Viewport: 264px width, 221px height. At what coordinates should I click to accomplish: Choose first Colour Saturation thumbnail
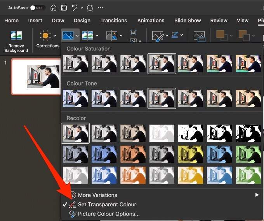click(x=75, y=64)
